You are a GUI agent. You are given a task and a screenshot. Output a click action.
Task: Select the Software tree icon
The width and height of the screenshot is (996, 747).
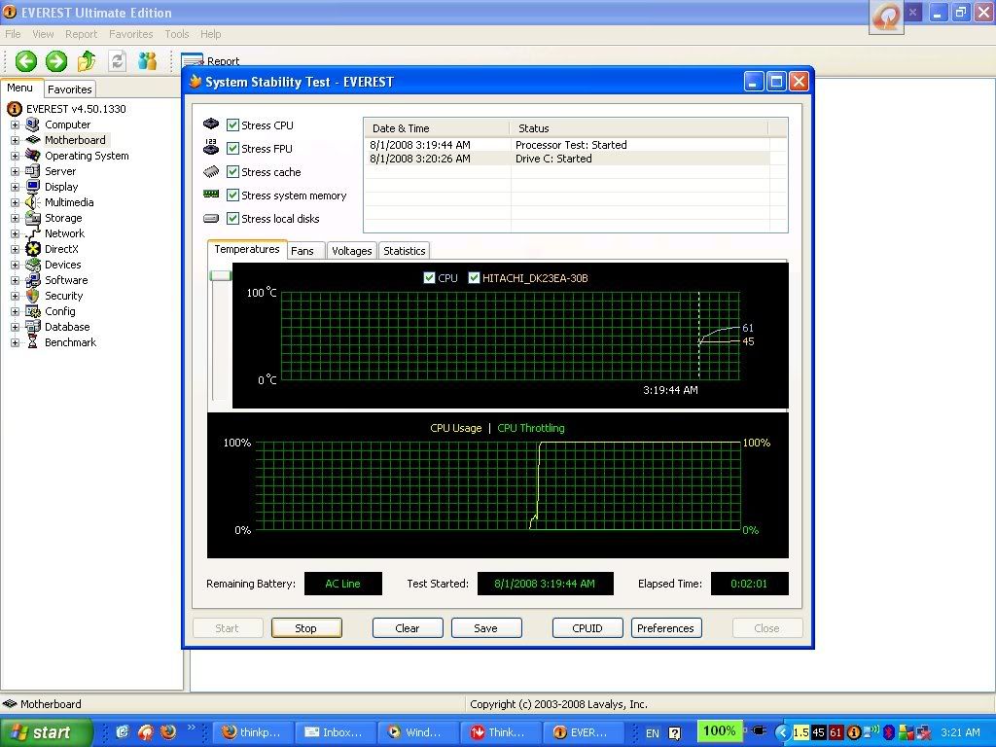click(x=33, y=280)
